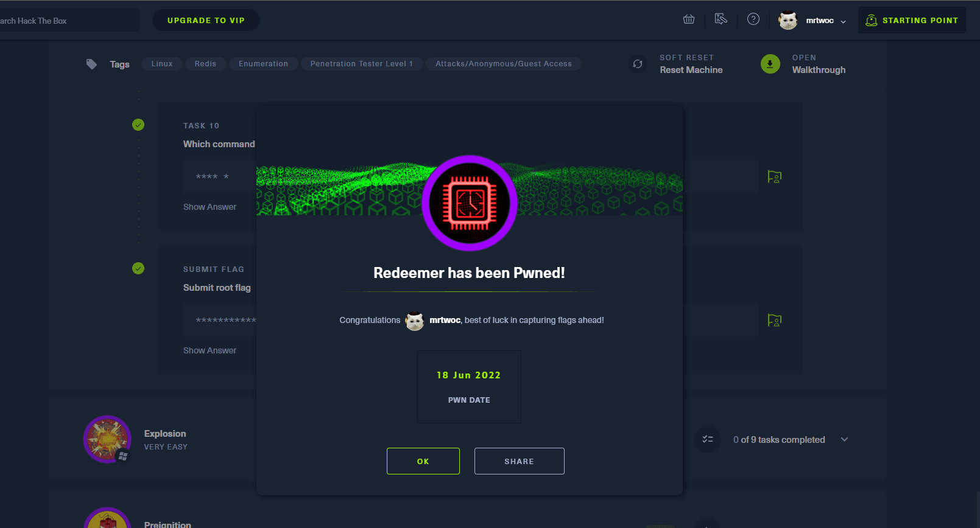
Task: Click Upgrade to VIP button
Action: pyautogui.click(x=206, y=20)
